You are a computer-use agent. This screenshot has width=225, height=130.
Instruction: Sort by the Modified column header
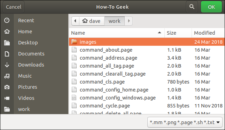pyautogui.click(x=208, y=33)
